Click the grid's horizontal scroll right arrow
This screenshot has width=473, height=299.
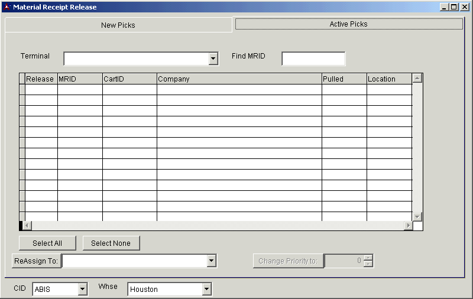pos(408,226)
